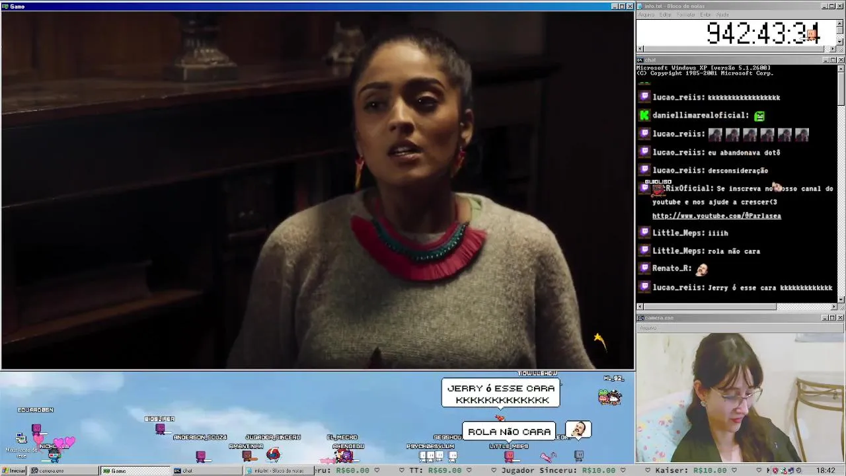
Task: Click username 'daniellimarealoficial' in chat
Action: point(698,116)
